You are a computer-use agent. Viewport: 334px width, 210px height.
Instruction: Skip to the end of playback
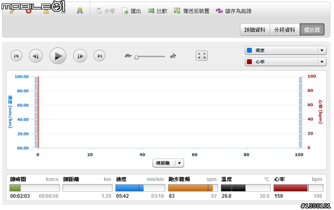(x=100, y=56)
